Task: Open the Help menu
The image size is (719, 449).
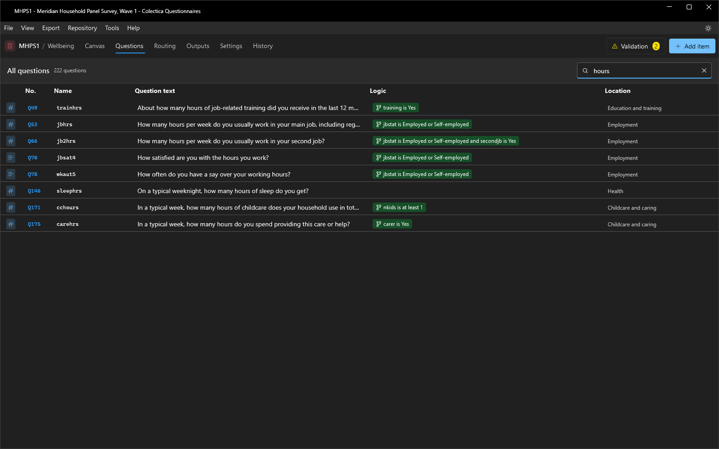Action: [x=133, y=28]
